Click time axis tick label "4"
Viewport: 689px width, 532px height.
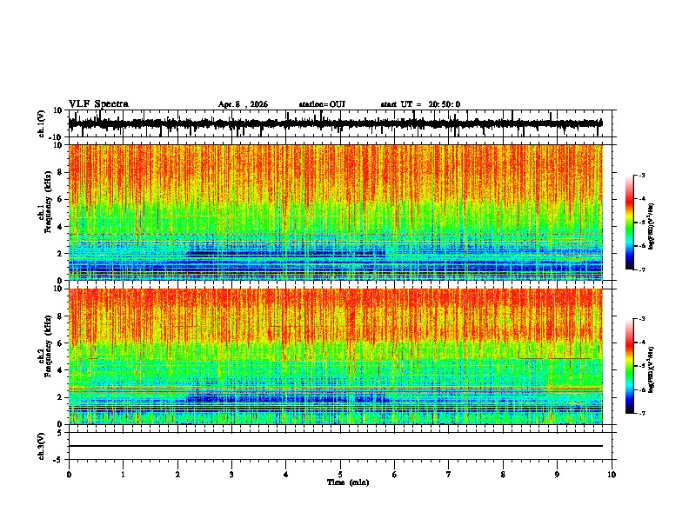click(286, 475)
